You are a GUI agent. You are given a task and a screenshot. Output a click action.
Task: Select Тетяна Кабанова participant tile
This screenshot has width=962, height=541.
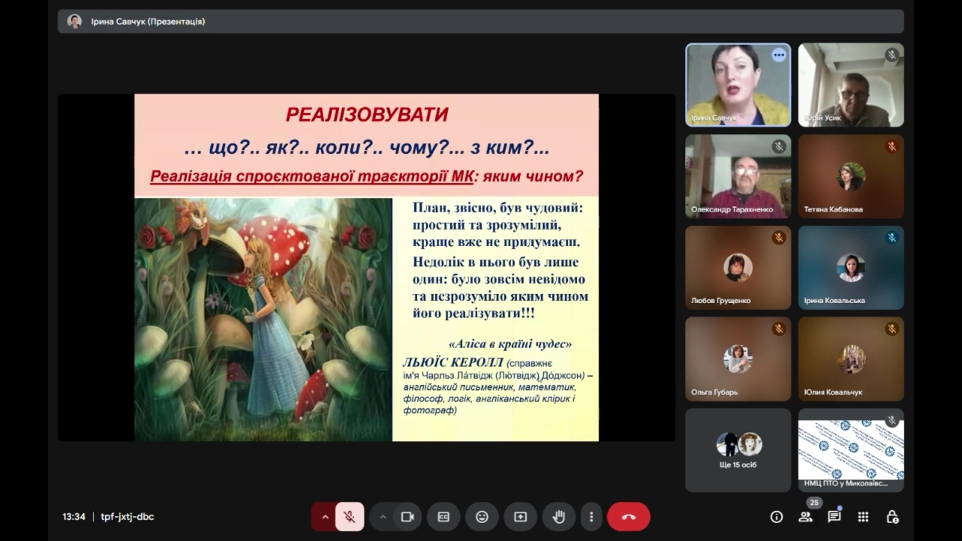point(851,176)
